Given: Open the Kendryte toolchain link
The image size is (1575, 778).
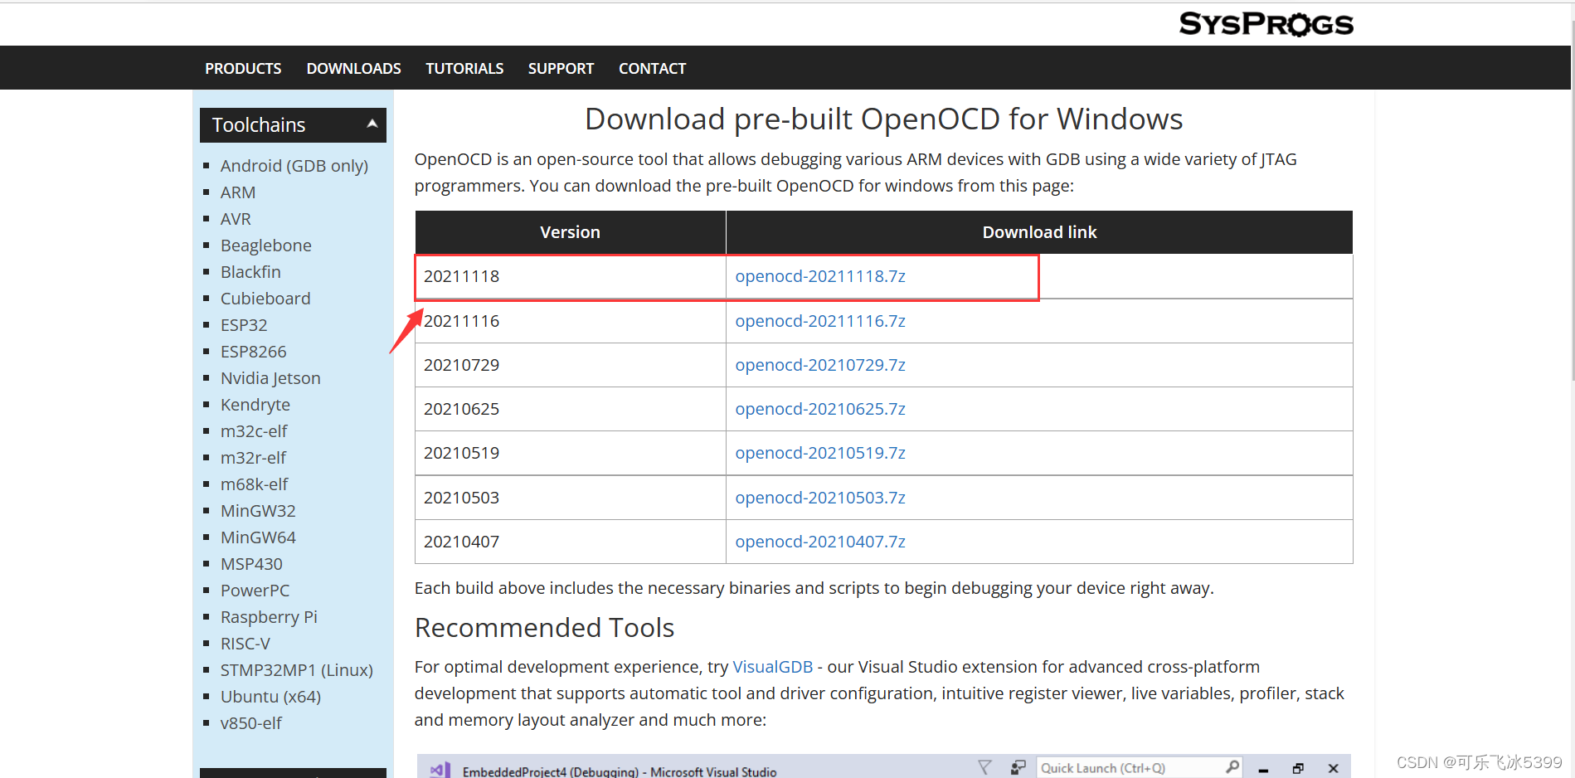Looking at the screenshot, I should point(255,405).
